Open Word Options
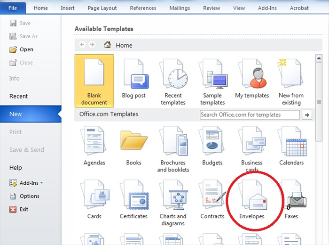The width and height of the screenshot is (329, 245). click(24, 196)
